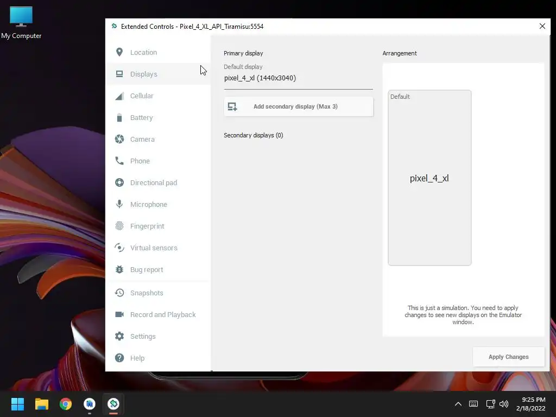The height and width of the screenshot is (417, 556).
Task: Click the emulator taskbar icon
Action: [113, 404]
